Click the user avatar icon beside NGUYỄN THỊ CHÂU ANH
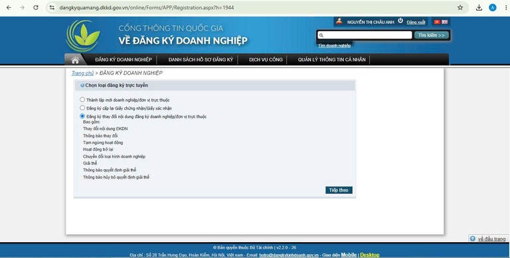510x258 pixels. click(x=339, y=21)
